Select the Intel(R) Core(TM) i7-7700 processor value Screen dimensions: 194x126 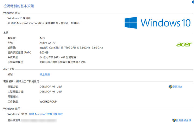pos(71,48)
